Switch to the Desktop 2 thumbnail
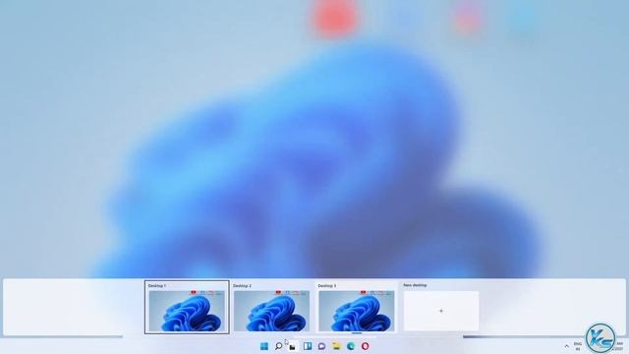The width and height of the screenshot is (629, 354). [271, 311]
